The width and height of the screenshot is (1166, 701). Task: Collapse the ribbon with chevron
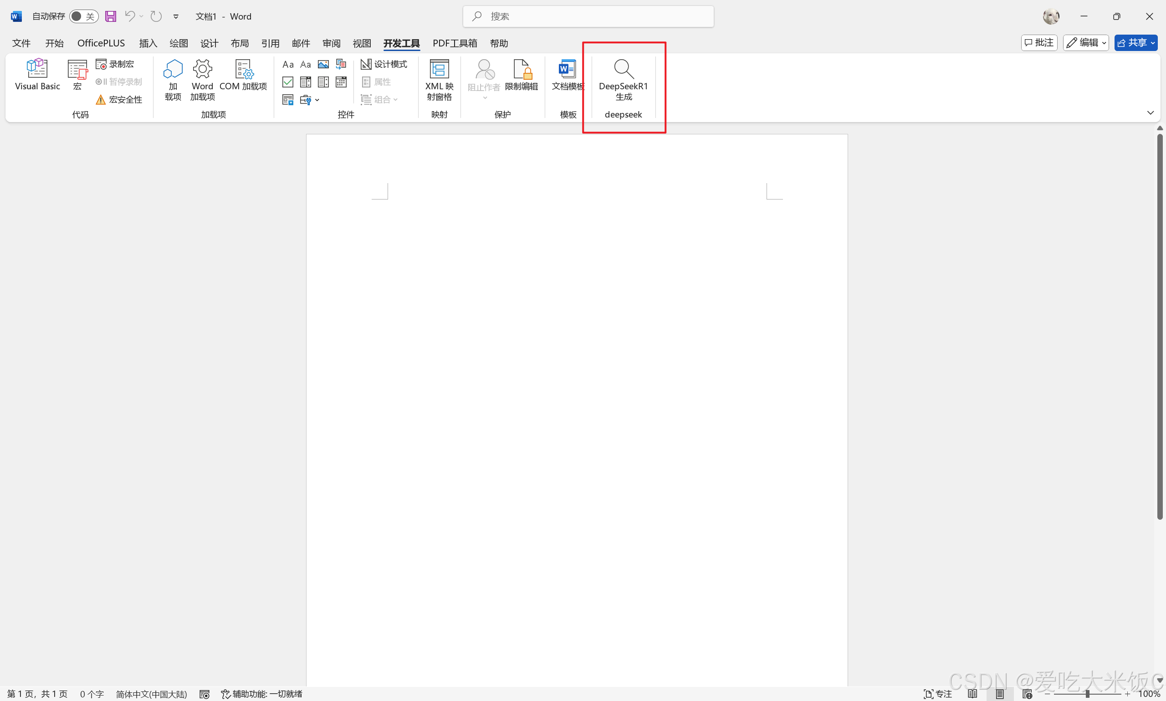1150,113
